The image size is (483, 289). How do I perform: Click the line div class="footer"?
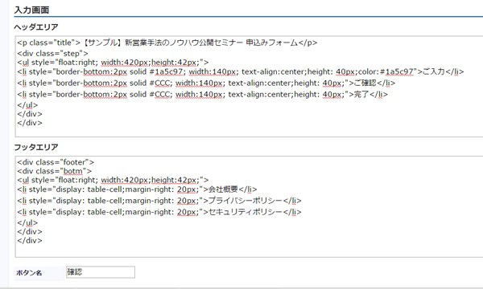pyautogui.click(x=56, y=162)
